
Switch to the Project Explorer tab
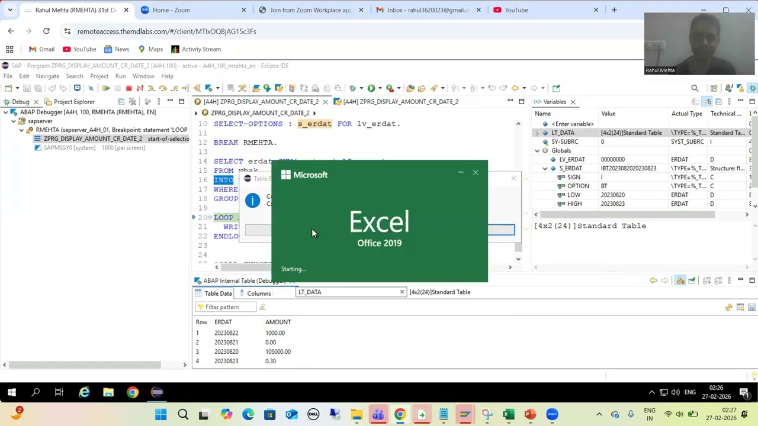69,102
